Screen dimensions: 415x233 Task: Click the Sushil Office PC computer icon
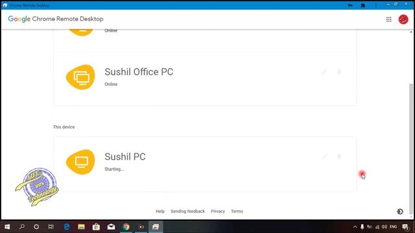80,77
